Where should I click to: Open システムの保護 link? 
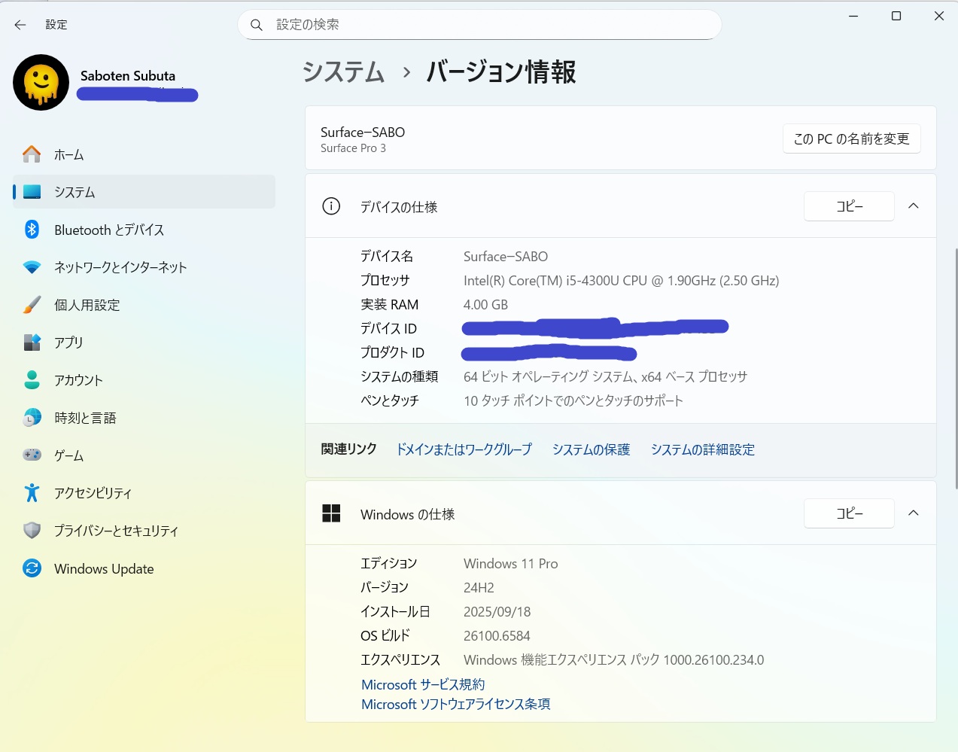click(592, 449)
